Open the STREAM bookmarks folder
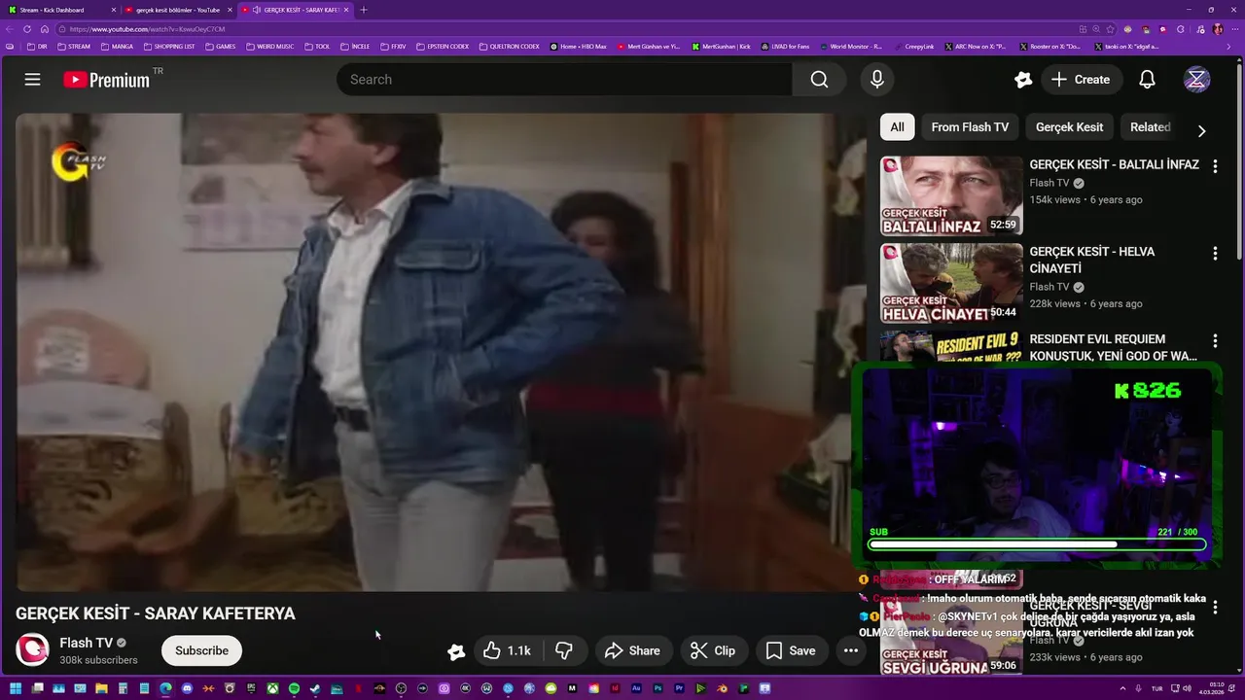This screenshot has width=1245, height=700. tap(74, 47)
